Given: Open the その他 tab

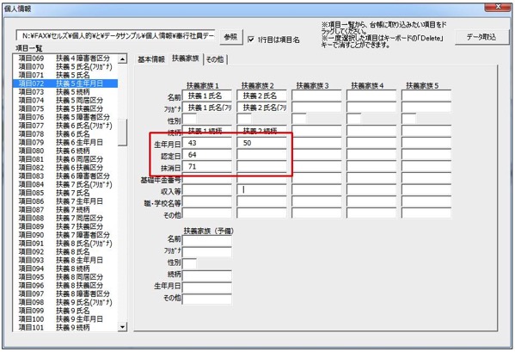Looking at the screenshot, I should tap(215, 59).
